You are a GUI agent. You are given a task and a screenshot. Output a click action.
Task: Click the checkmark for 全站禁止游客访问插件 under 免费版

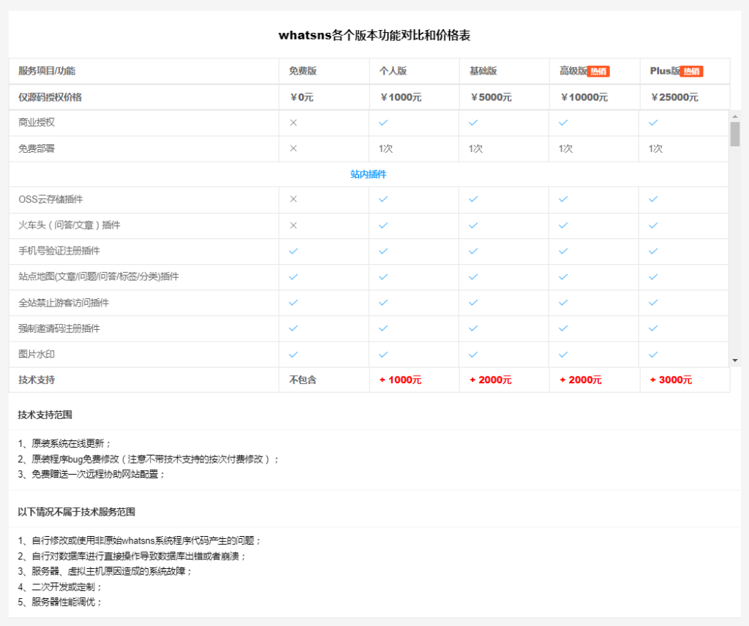pyautogui.click(x=293, y=303)
